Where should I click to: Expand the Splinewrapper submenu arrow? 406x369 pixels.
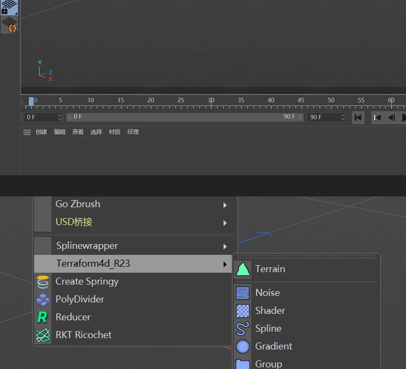point(225,247)
